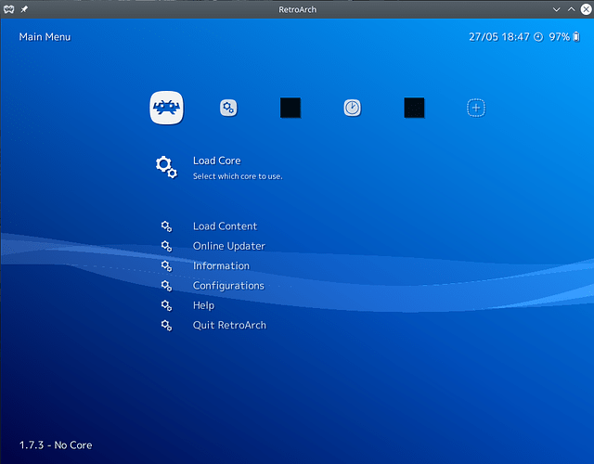Click the date and time 27/05 18:47
Viewport: 594px width, 464px height.
click(x=499, y=37)
